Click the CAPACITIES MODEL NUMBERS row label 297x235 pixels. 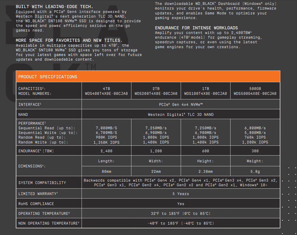click(x=35, y=91)
